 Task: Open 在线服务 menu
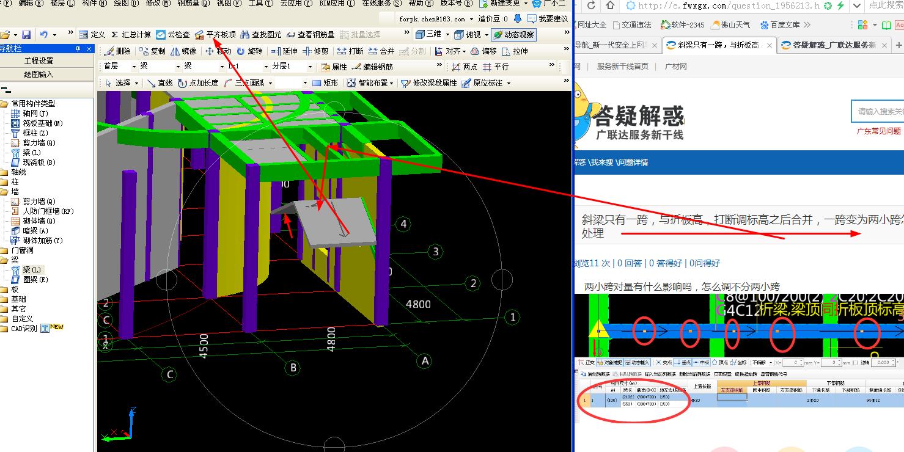[x=381, y=3]
